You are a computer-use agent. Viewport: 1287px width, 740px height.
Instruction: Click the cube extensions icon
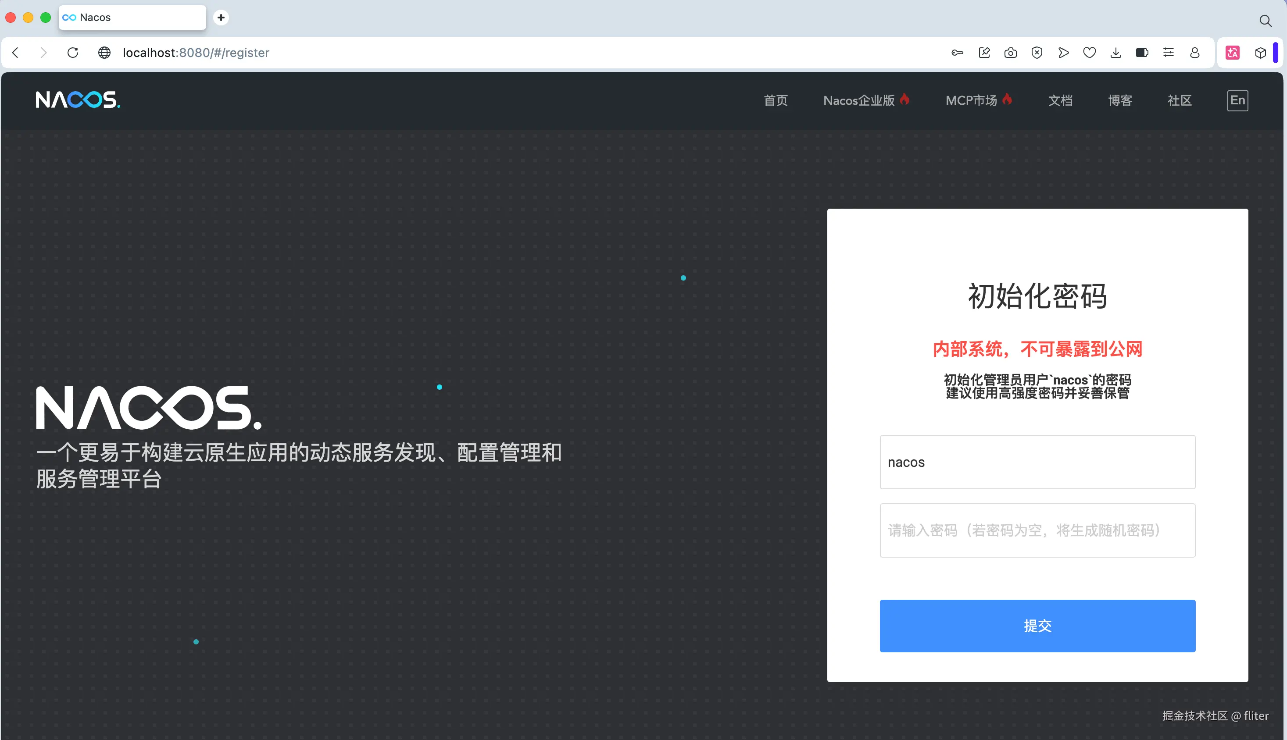[x=1260, y=53]
